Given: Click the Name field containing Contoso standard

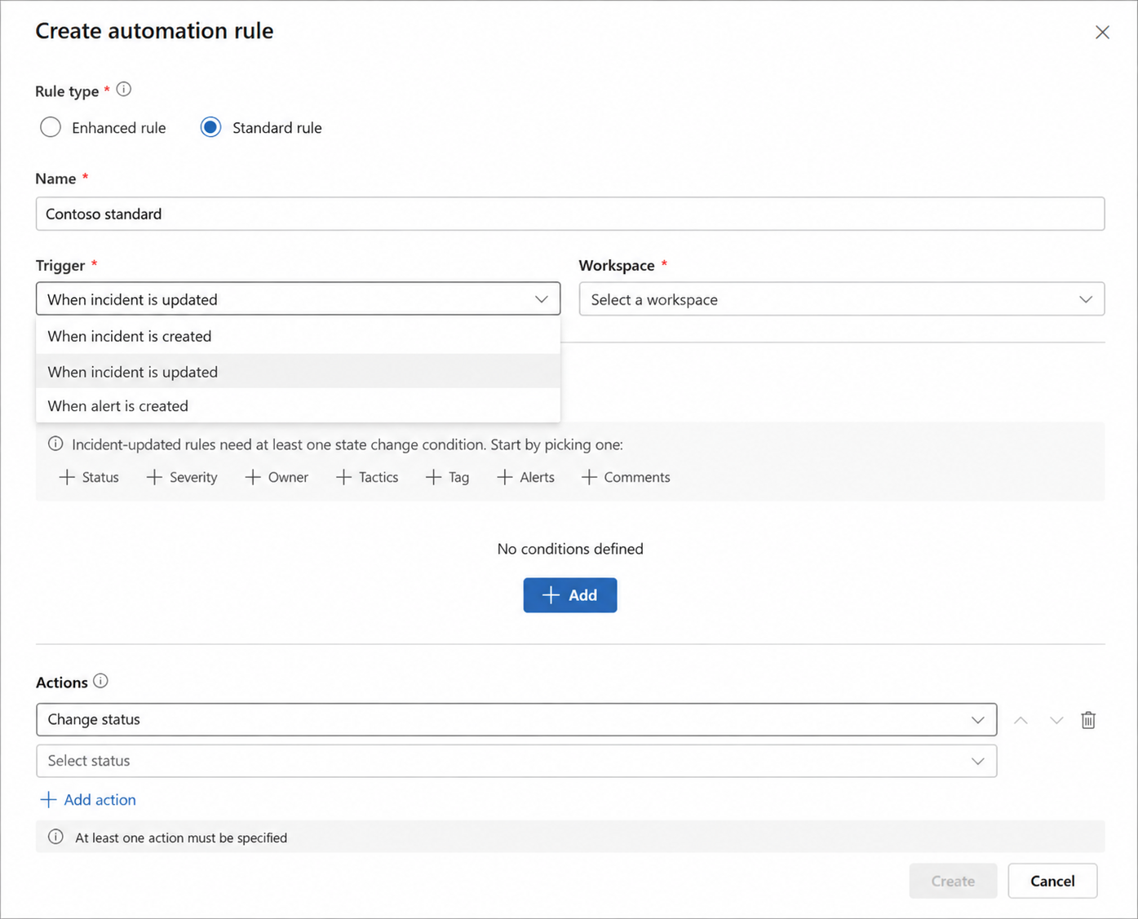Looking at the screenshot, I should (570, 214).
